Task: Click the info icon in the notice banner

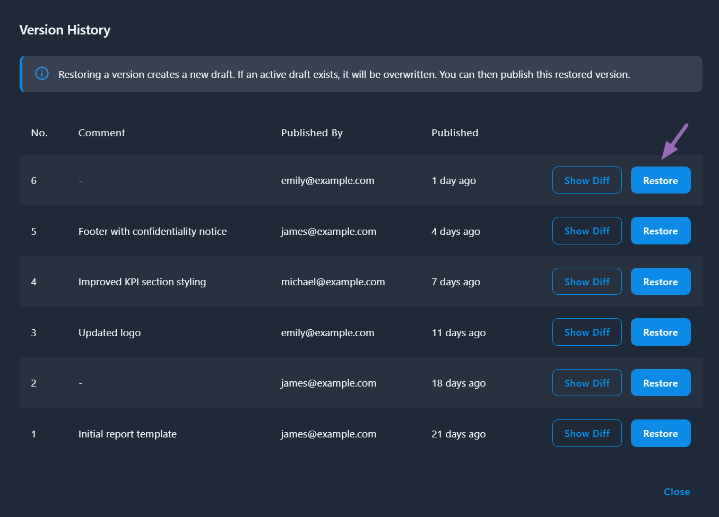Action: point(42,73)
